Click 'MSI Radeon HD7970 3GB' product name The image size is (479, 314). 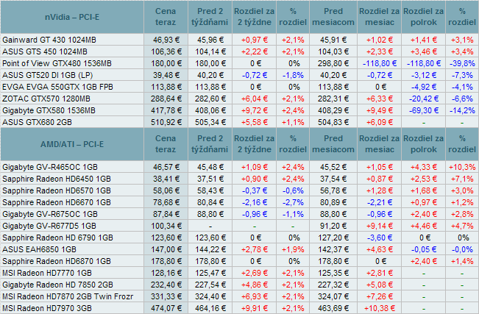point(47,309)
